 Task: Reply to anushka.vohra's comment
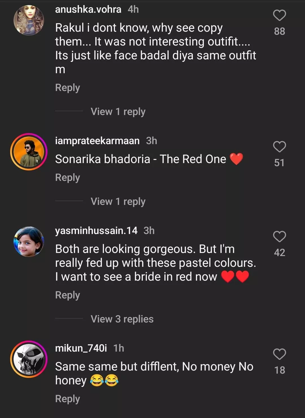coord(67,88)
